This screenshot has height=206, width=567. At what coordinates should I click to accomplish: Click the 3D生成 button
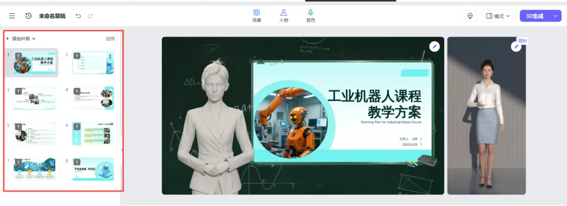click(x=534, y=16)
